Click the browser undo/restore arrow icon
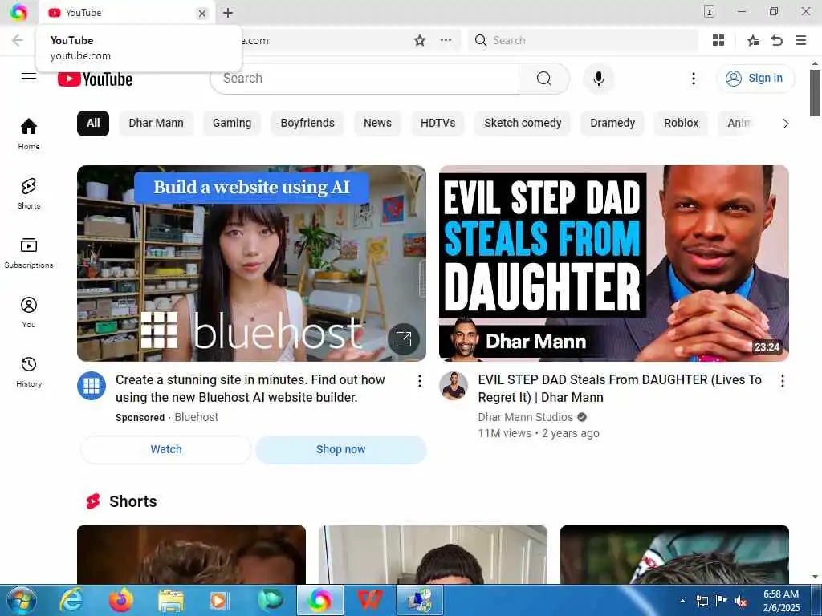Viewport: 822px width, 616px height. (777, 40)
